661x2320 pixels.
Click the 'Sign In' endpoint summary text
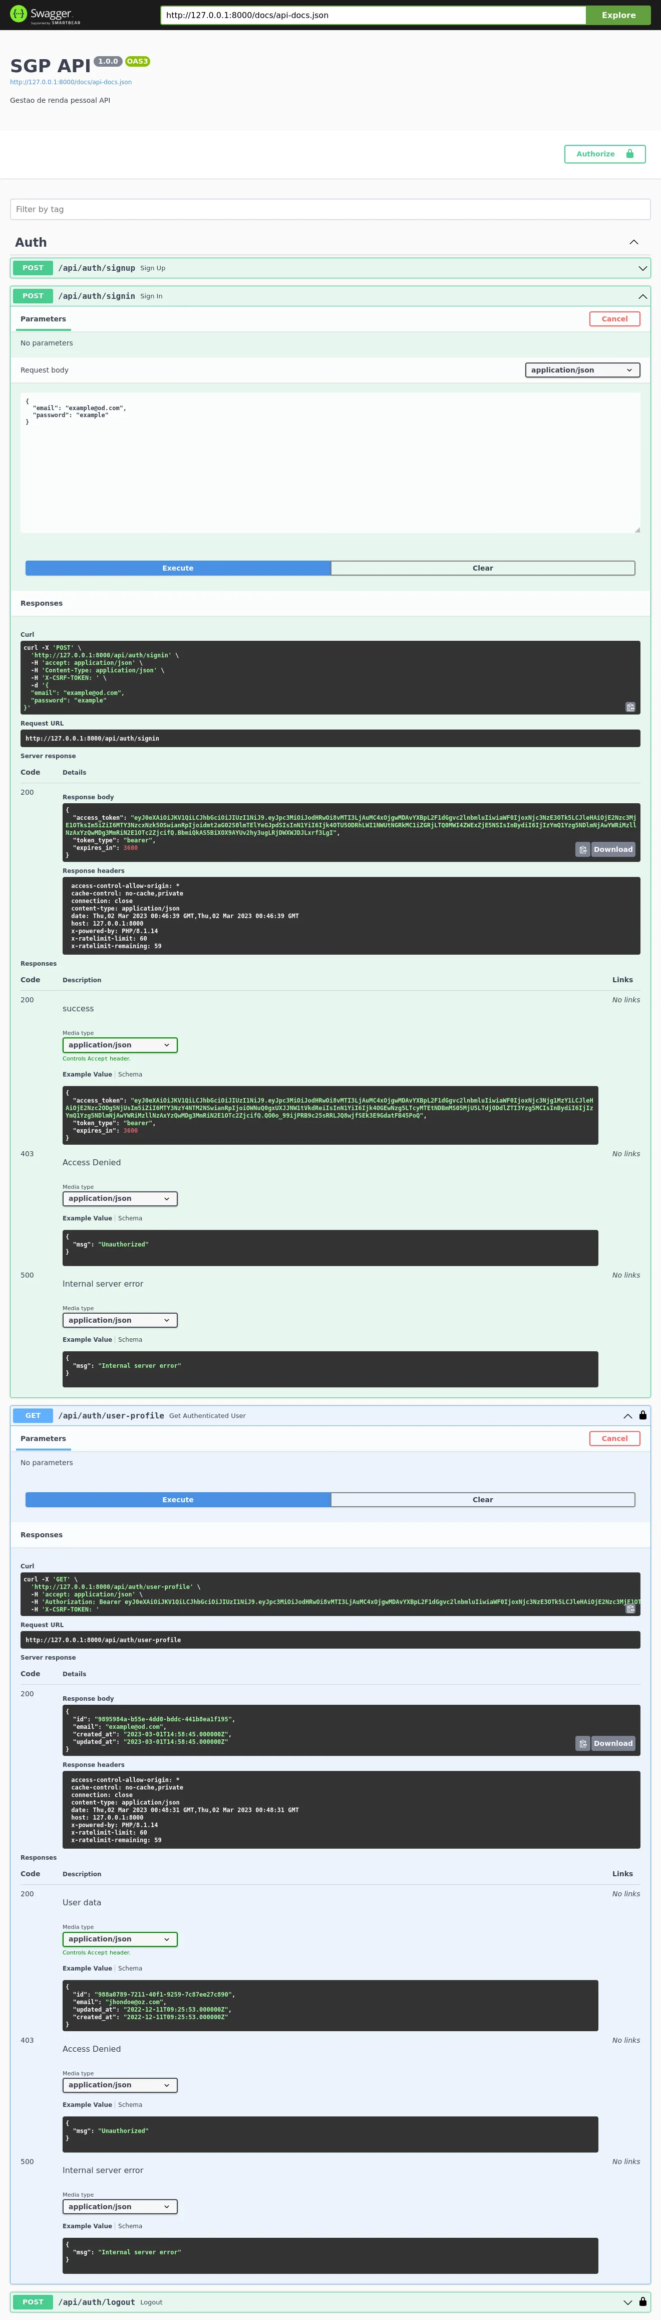(x=151, y=296)
